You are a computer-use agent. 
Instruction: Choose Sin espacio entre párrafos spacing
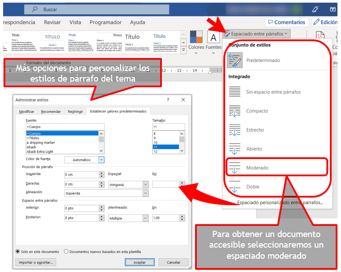[234, 92]
